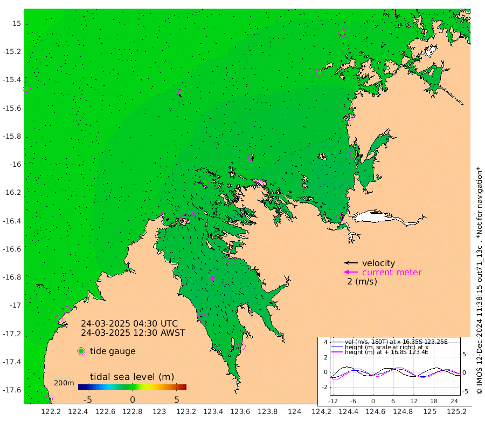485x421 pixels.
Task: Click the -16.4 latitude axis label
Action: tap(12, 221)
